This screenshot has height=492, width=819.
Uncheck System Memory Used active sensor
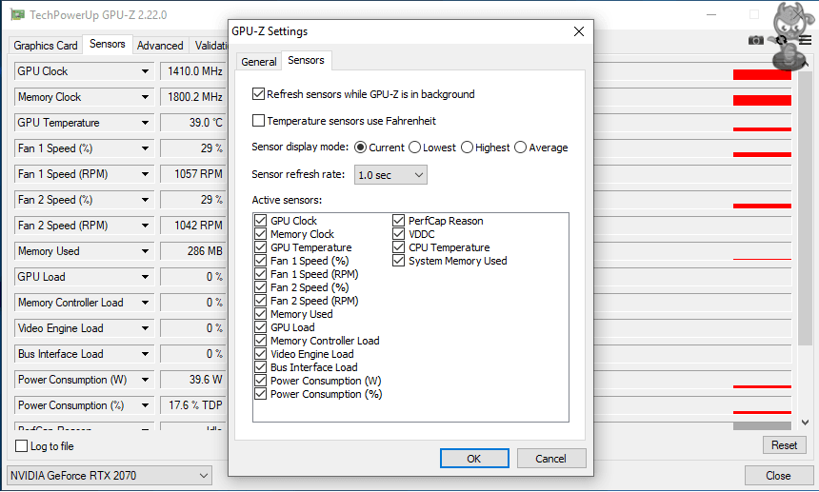click(x=398, y=261)
